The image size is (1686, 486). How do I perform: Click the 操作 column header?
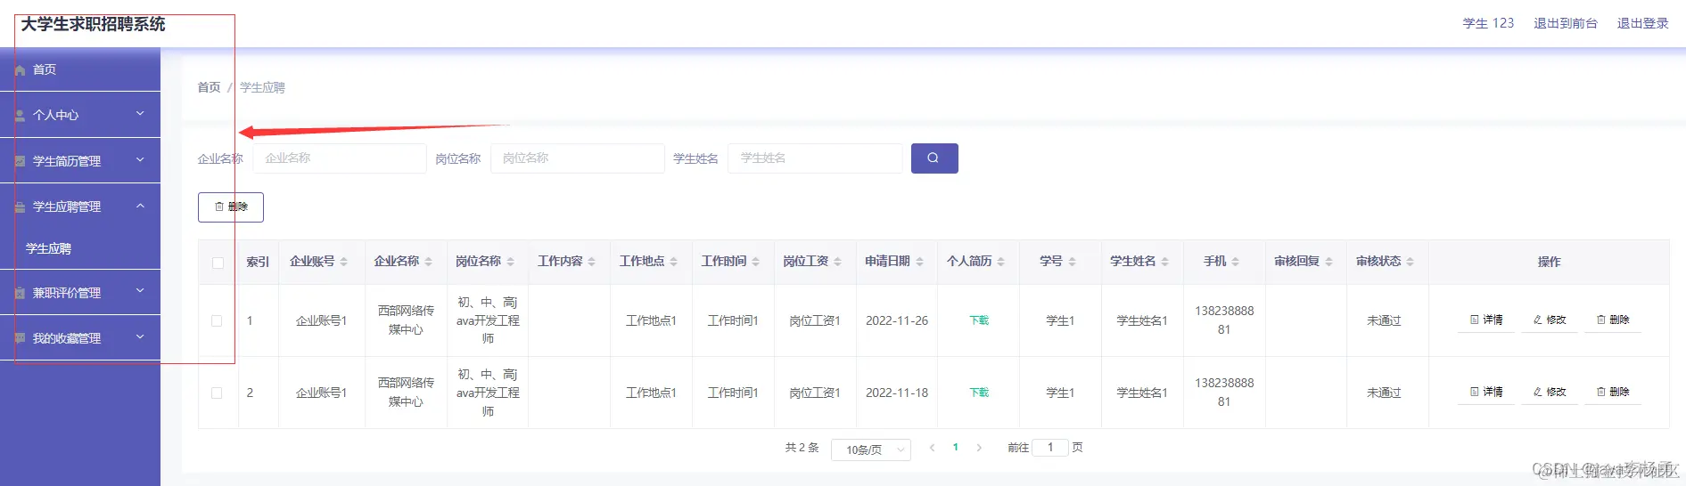1550,262
